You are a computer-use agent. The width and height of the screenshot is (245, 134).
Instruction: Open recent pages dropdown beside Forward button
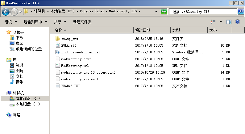pyautogui.click(x=20, y=12)
